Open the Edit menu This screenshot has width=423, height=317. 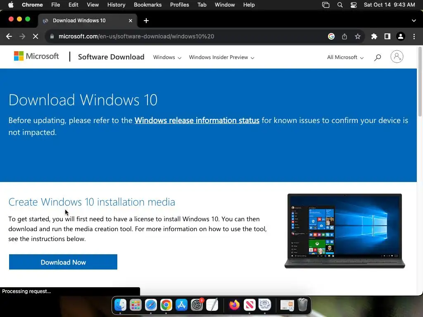coord(74,5)
